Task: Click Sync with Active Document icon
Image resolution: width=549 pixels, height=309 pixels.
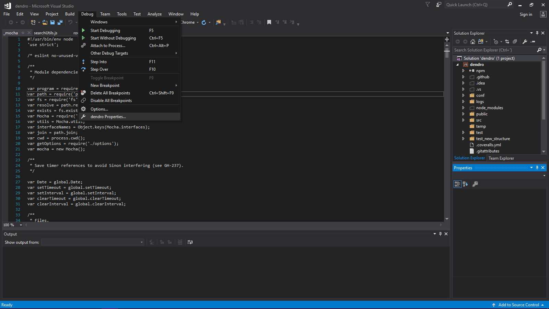Action: 507,42
